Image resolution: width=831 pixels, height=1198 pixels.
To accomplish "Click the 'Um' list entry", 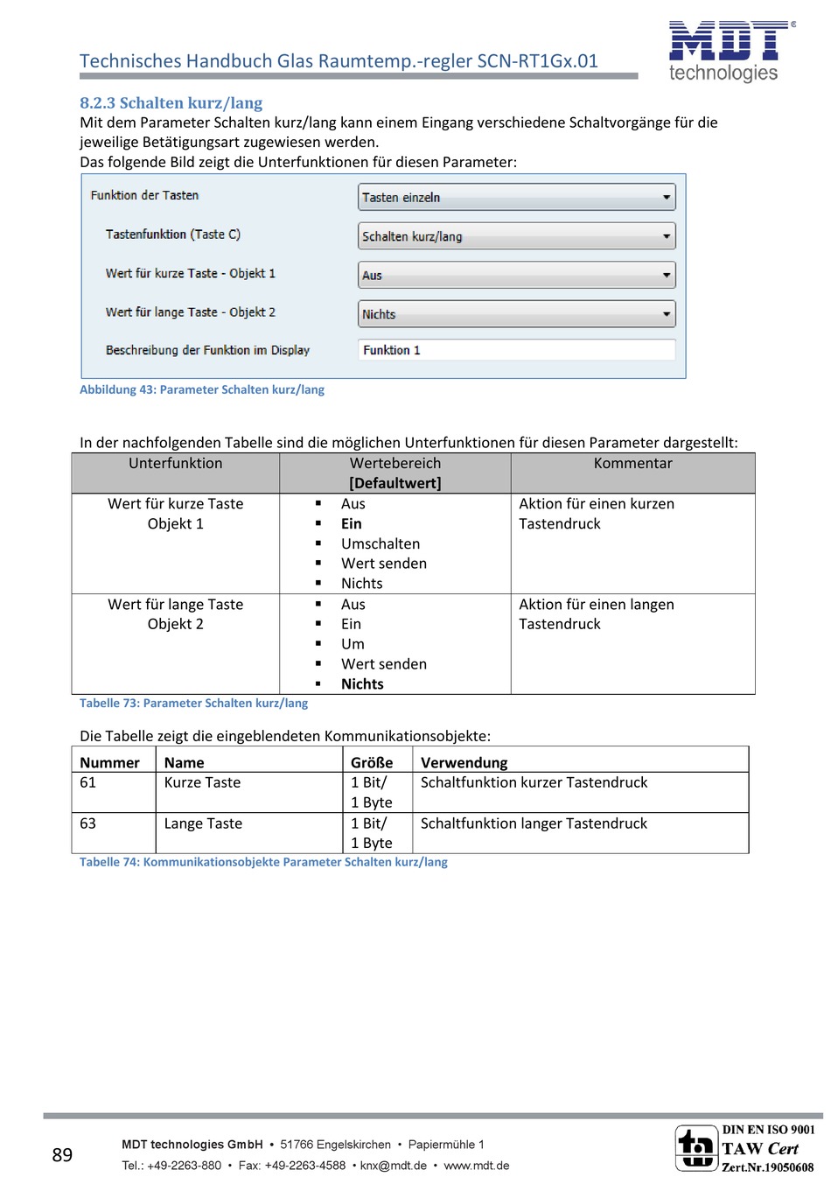I will click(x=353, y=644).
